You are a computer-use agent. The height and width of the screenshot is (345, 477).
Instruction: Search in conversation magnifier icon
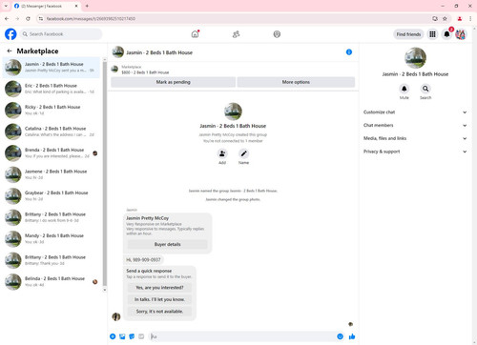[425, 89]
